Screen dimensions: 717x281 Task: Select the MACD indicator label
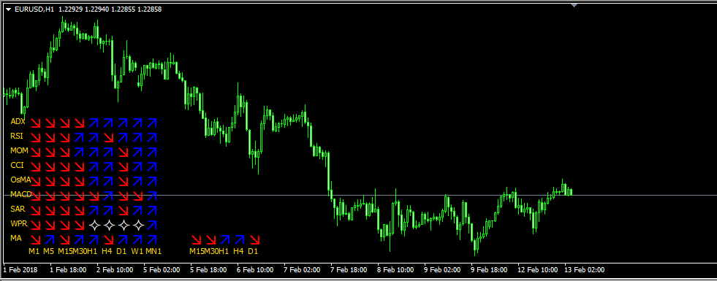coord(21,195)
